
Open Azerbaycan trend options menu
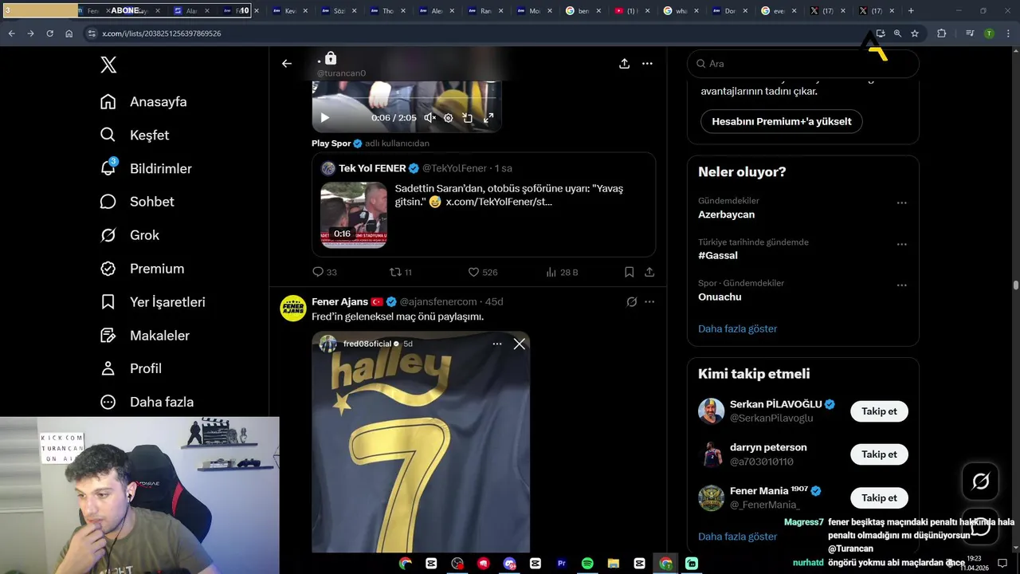pyautogui.click(x=902, y=203)
